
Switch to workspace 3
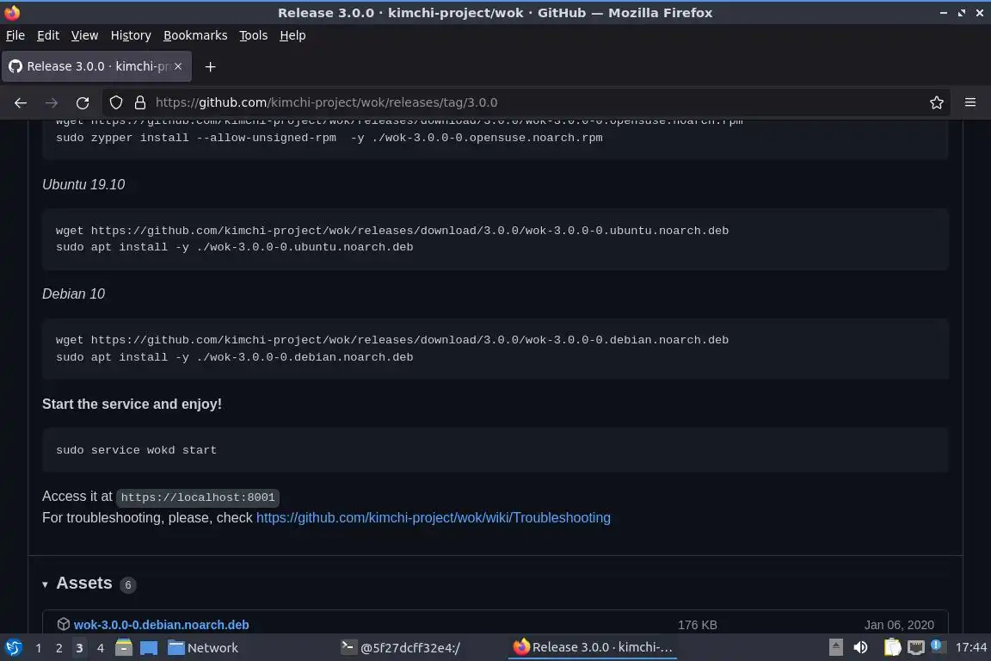click(x=79, y=648)
